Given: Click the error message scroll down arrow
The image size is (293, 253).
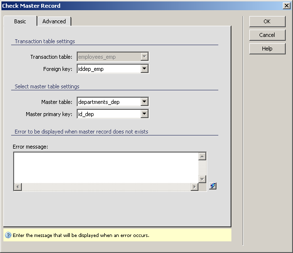Looking at the screenshot, I should pyautogui.click(x=203, y=179).
